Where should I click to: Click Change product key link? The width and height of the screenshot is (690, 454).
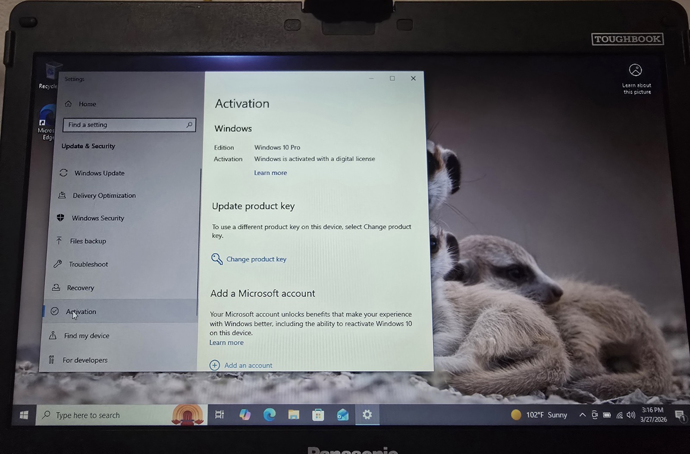[256, 259]
